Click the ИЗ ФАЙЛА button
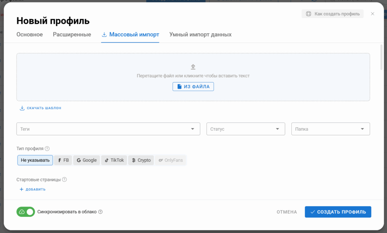Screen dimensions: 387x233 click(x=193, y=86)
